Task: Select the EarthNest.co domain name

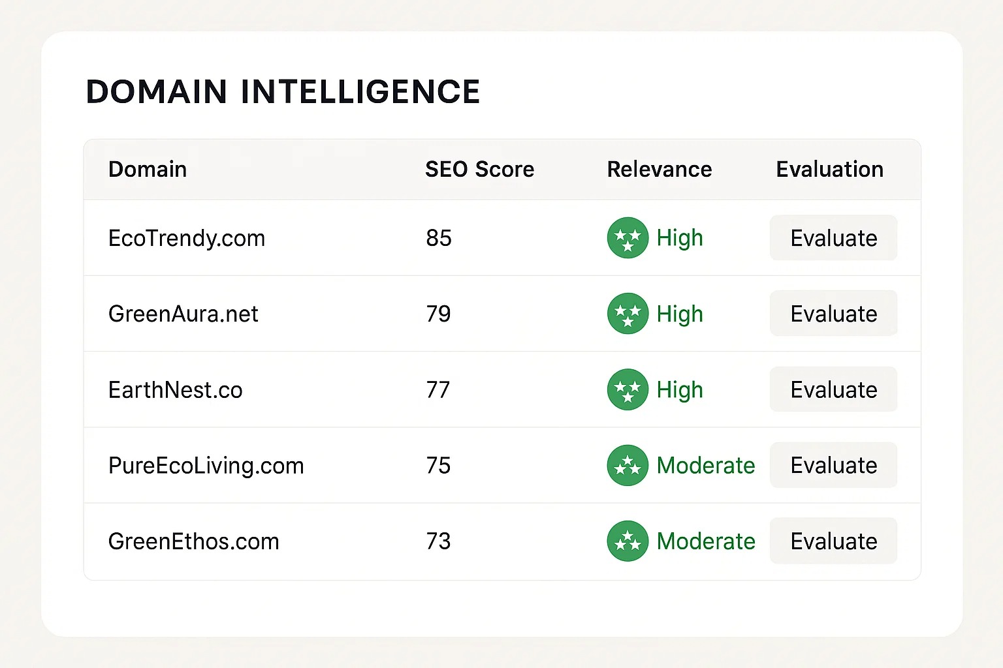Action: coord(176,390)
